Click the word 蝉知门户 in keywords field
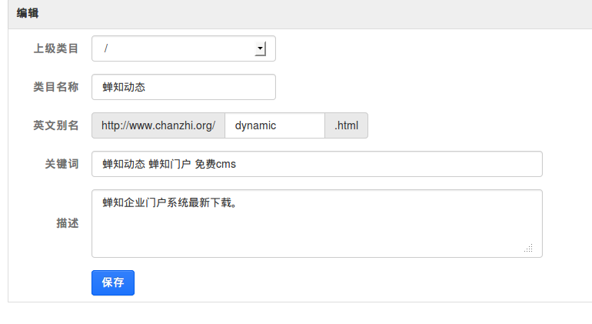The height and width of the screenshot is (324, 592). [170, 164]
